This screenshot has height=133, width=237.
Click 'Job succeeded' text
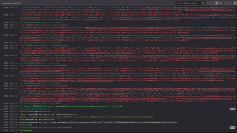[x=26, y=130]
